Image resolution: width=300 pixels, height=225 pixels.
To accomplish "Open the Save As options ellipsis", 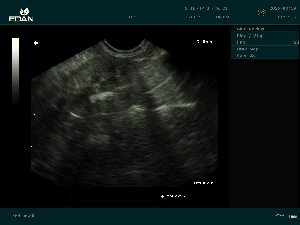I will [297, 56].
